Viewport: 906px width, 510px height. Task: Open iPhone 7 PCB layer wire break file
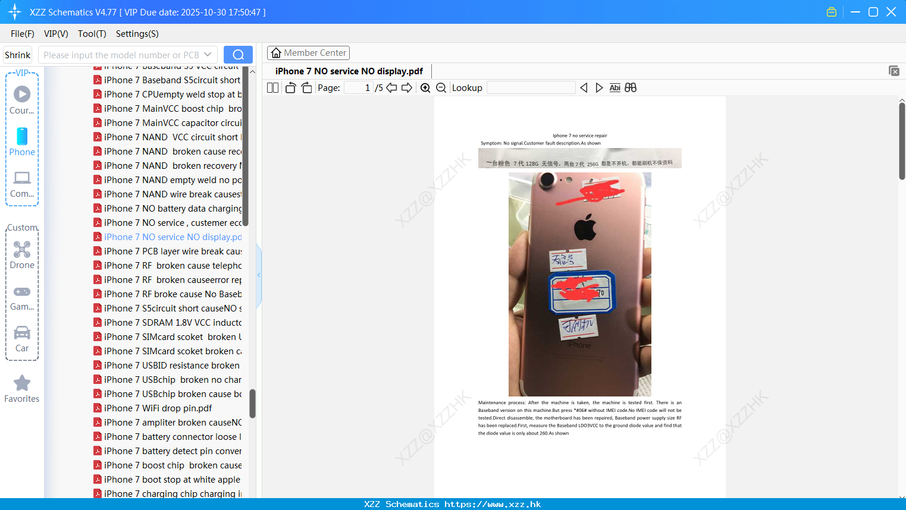coord(167,251)
